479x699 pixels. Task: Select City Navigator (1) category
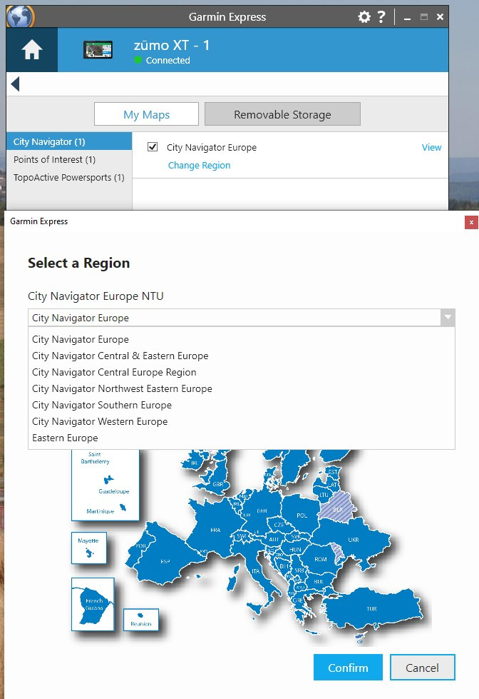(x=69, y=141)
